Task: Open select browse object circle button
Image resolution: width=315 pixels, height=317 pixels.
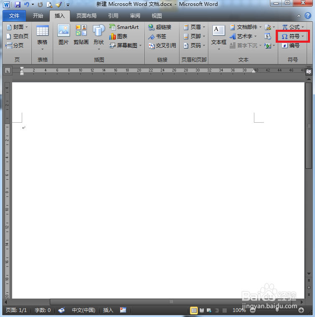Action: coord(309,288)
